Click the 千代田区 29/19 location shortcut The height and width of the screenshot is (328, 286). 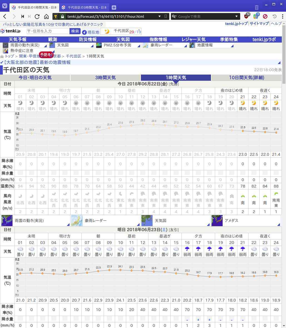click(x=121, y=31)
